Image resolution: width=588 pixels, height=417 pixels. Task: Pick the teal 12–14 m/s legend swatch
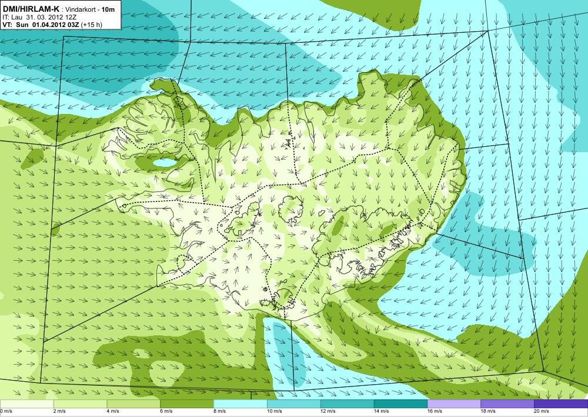click(x=347, y=404)
